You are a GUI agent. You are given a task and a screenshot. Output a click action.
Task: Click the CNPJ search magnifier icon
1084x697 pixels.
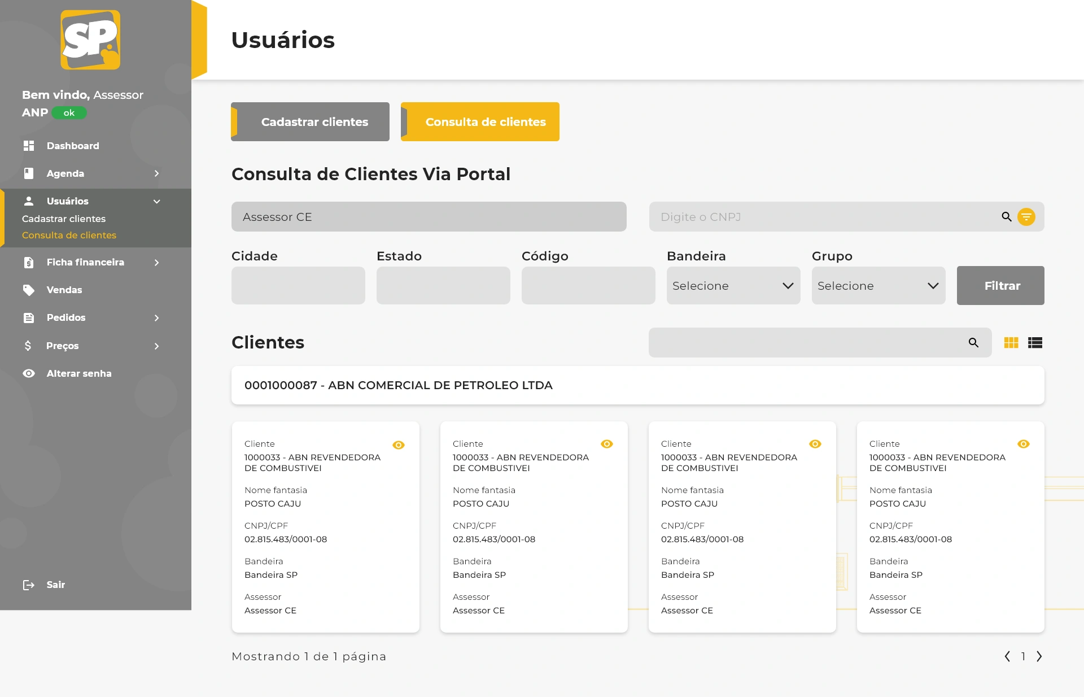1006,217
